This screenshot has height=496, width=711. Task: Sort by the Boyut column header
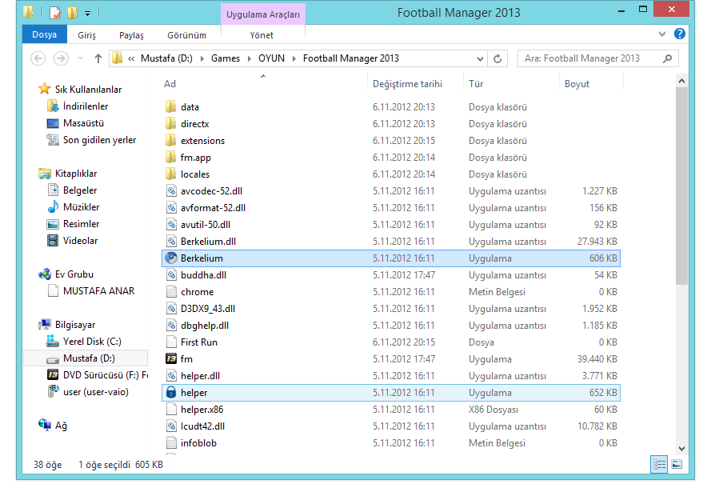tap(577, 84)
